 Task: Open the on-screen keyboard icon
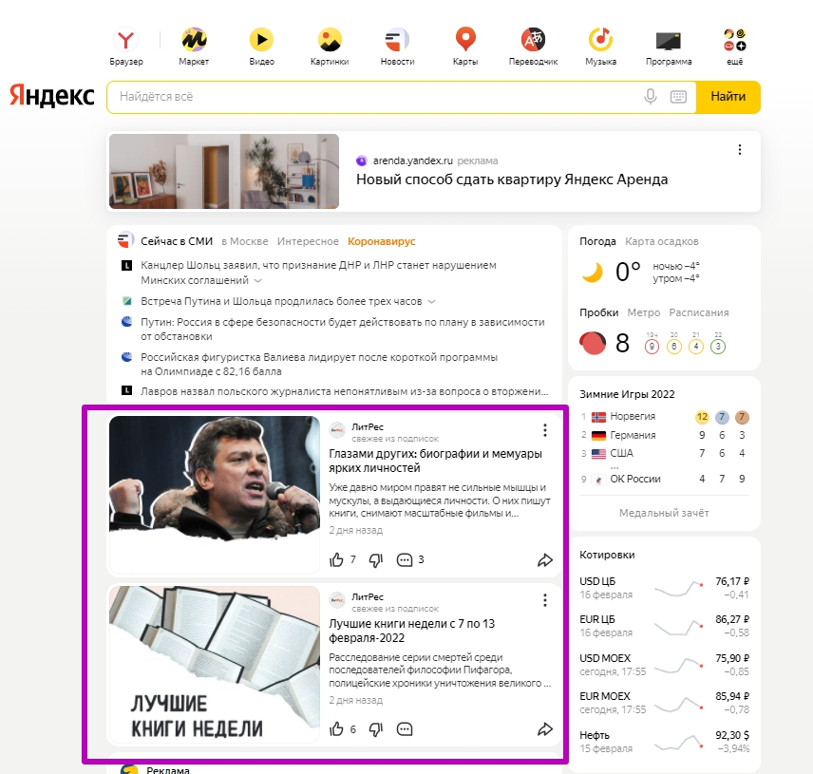click(x=678, y=97)
